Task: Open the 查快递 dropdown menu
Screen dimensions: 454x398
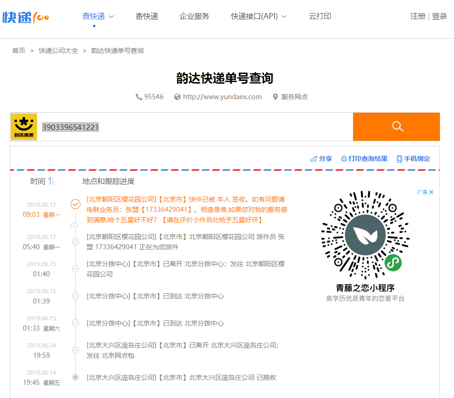Action: tap(98, 16)
